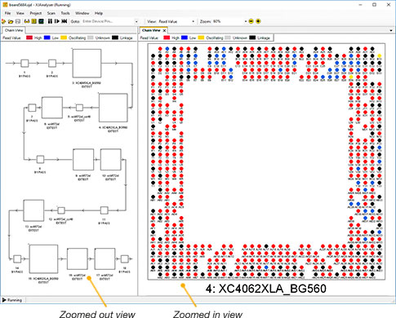Click the Running status bar text
This screenshot has width=396, height=318.
point(15,300)
